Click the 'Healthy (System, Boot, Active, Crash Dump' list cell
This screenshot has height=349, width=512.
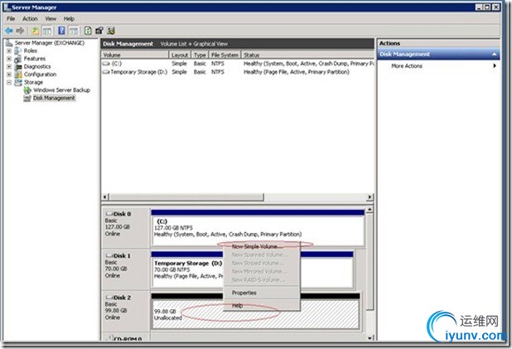(x=308, y=63)
